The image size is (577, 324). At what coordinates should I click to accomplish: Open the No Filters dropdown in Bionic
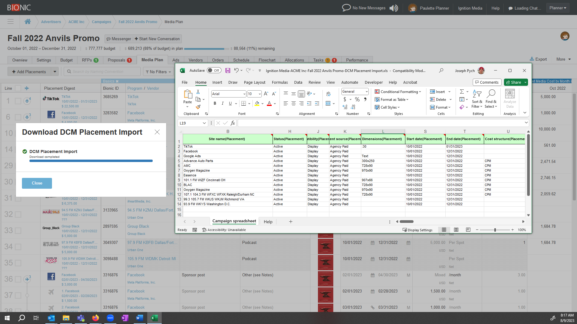point(158,72)
